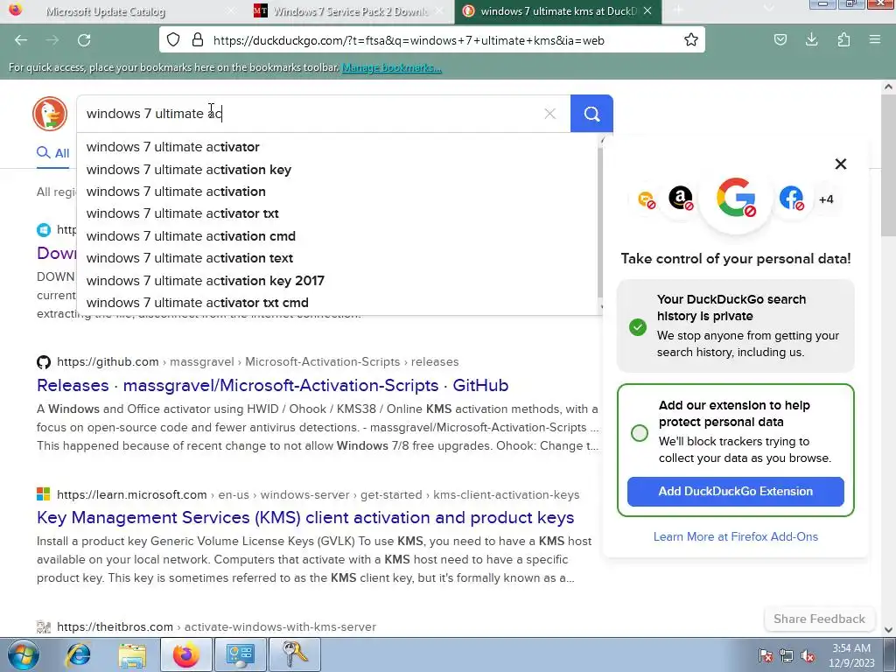Close the DuckDuckGo search tab
Viewport: 896px width, 672px height.
tap(647, 10)
